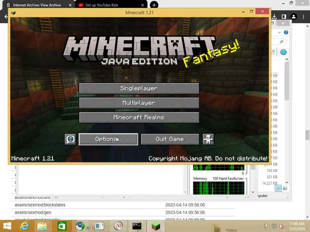Open Resource Monitor gauge icon in taskbar
The width and height of the screenshot is (310, 232).
(118, 226)
